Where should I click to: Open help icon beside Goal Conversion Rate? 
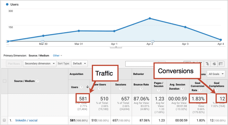pos(200,90)
